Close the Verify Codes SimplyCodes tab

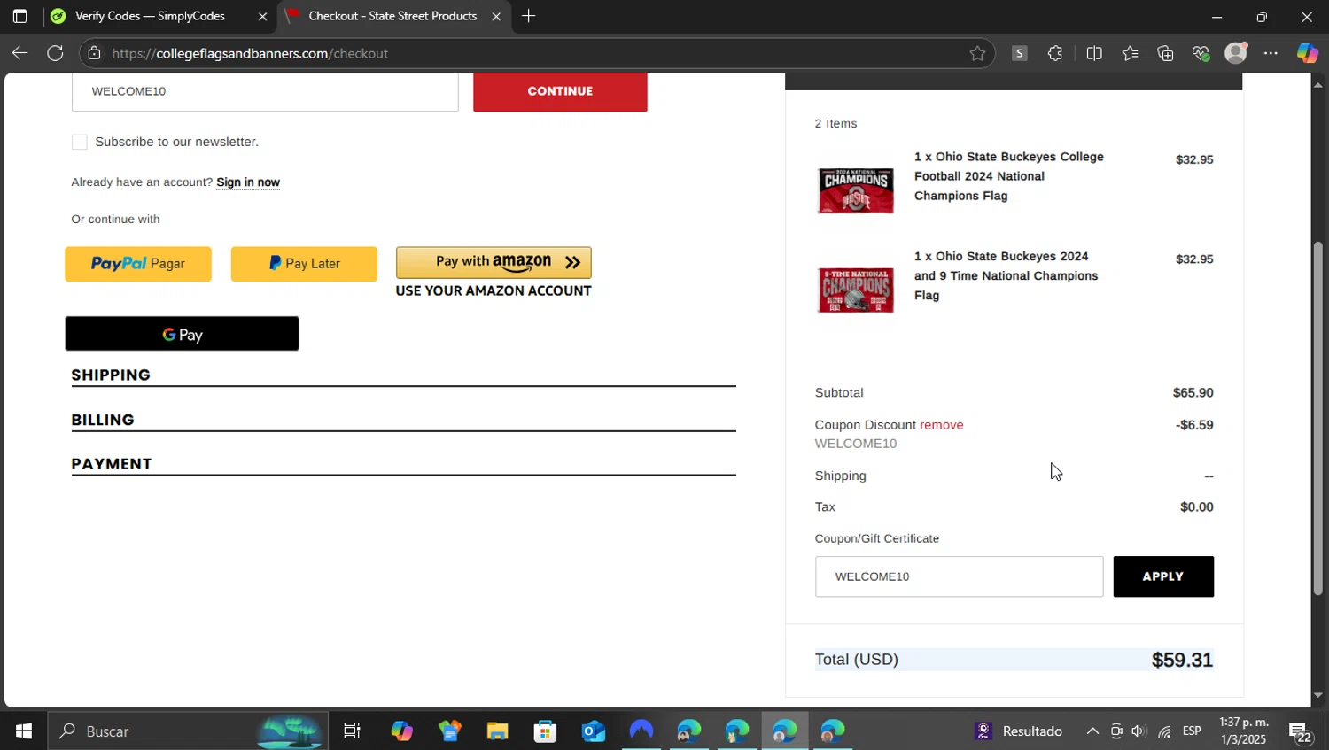[x=262, y=16]
